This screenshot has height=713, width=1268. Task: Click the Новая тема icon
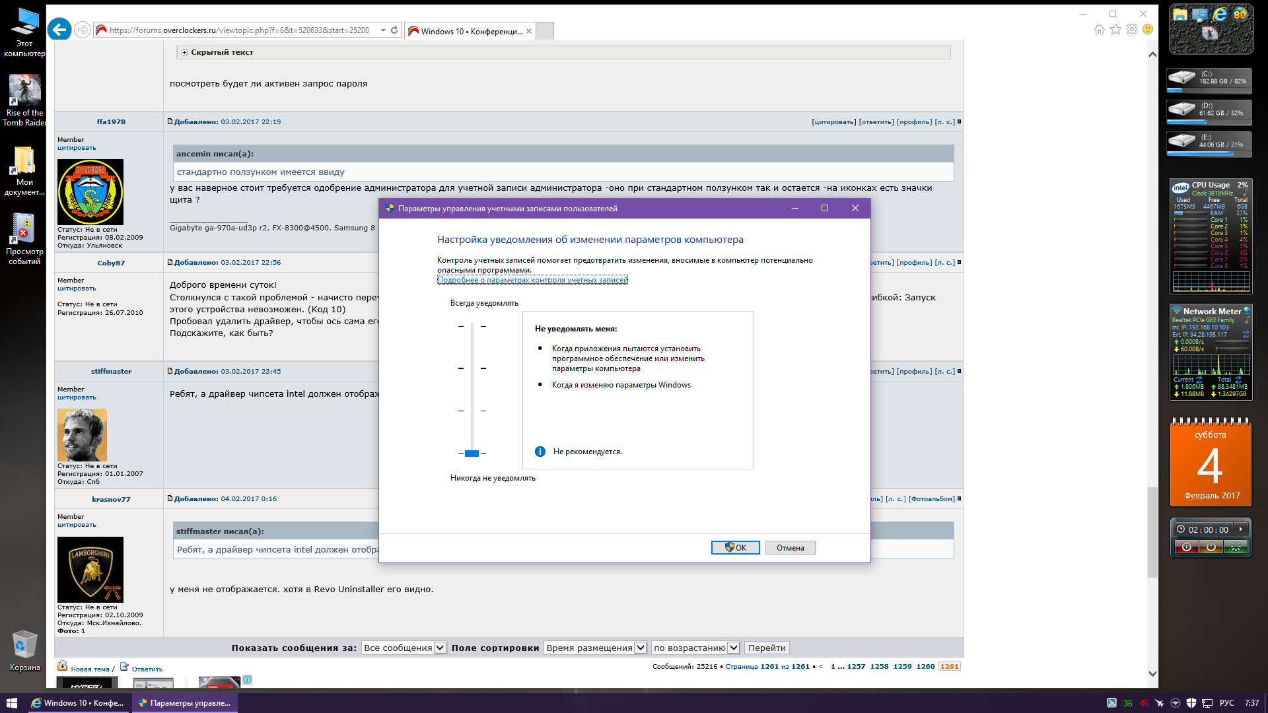tap(62, 667)
